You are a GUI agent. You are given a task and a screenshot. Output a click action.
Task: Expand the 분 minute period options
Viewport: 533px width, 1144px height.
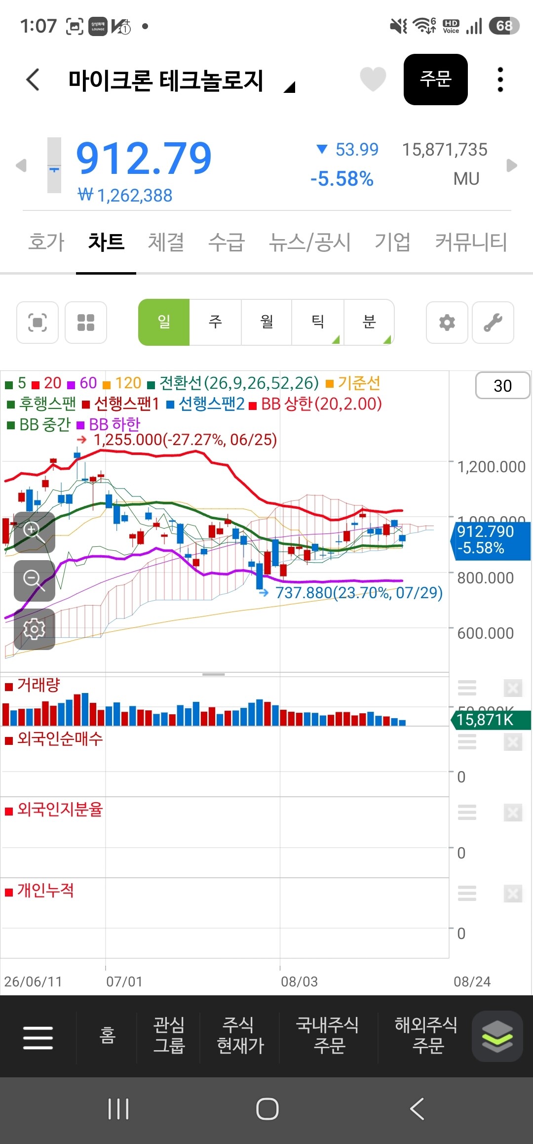[x=369, y=322]
